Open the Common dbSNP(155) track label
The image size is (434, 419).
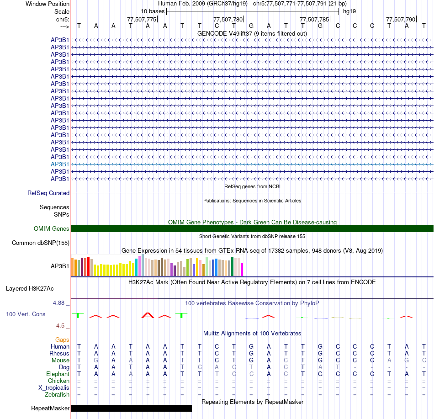[41, 243]
